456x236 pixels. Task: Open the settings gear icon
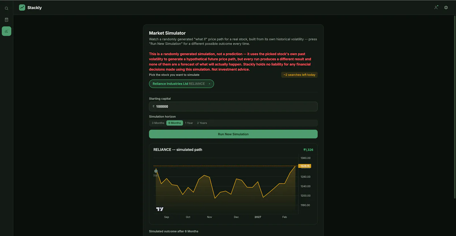pyautogui.click(x=446, y=8)
